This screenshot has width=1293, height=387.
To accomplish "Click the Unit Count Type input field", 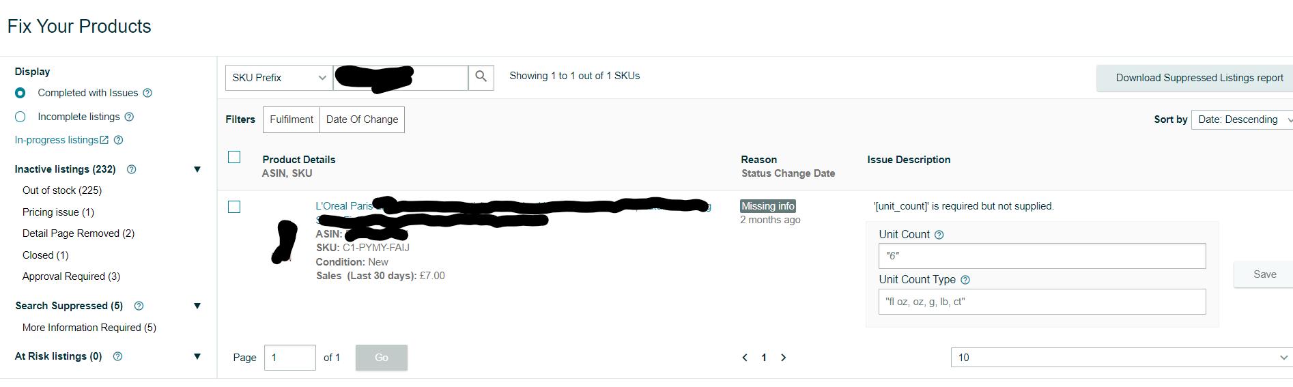I will (1042, 302).
